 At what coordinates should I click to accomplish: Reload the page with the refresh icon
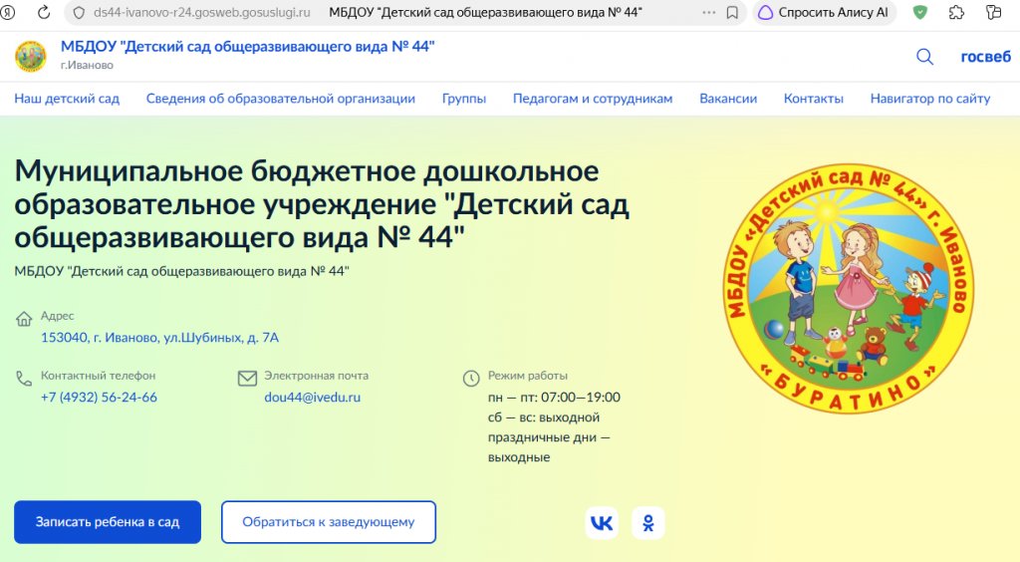[44, 12]
